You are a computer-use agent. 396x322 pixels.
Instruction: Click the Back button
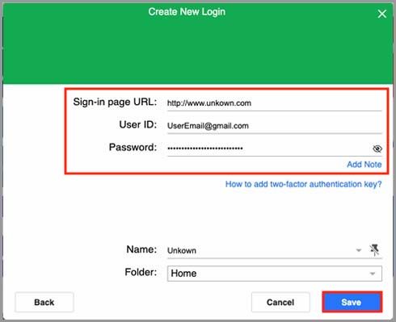point(44,302)
